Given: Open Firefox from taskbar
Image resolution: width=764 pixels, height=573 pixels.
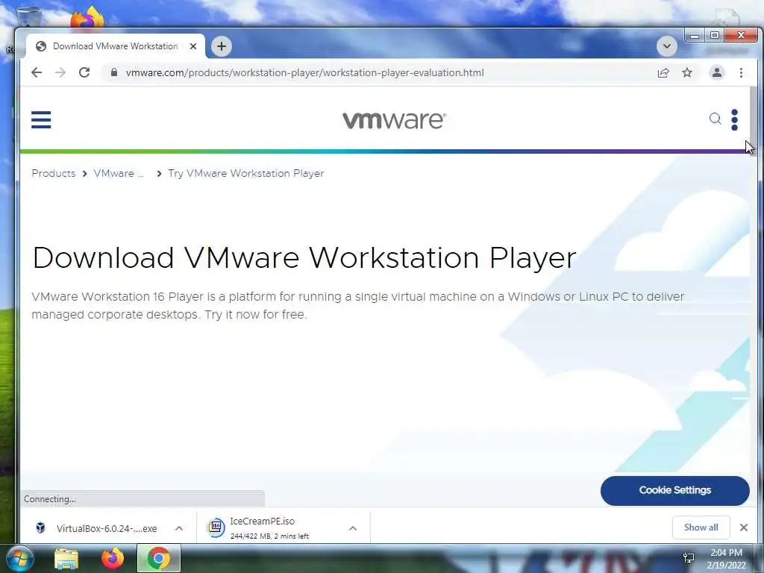Looking at the screenshot, I should 113,559.
